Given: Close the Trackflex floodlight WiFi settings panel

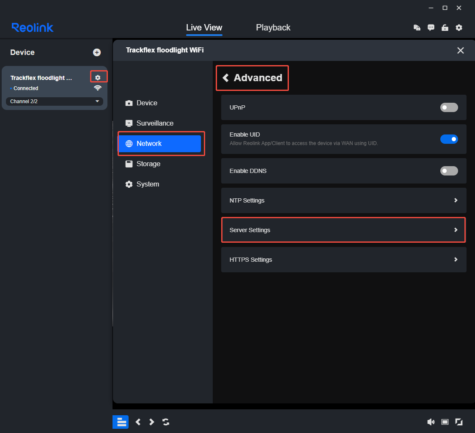Looking at the screenshot, I should [461, 50].
